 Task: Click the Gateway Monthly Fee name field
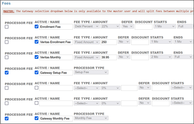coord(56,119)
